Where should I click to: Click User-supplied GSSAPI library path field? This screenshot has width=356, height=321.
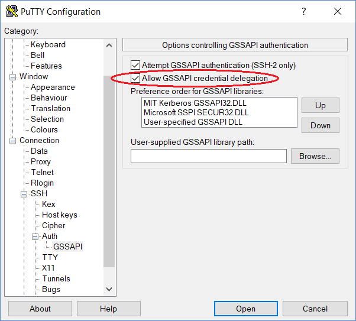[208, 156]
